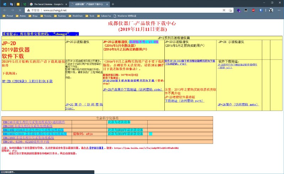Close the 成都仪器厂 tab

107,4
